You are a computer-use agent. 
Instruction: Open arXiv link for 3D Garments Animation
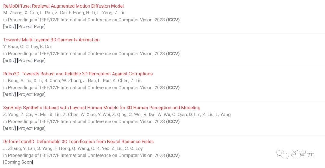point(10,60)
